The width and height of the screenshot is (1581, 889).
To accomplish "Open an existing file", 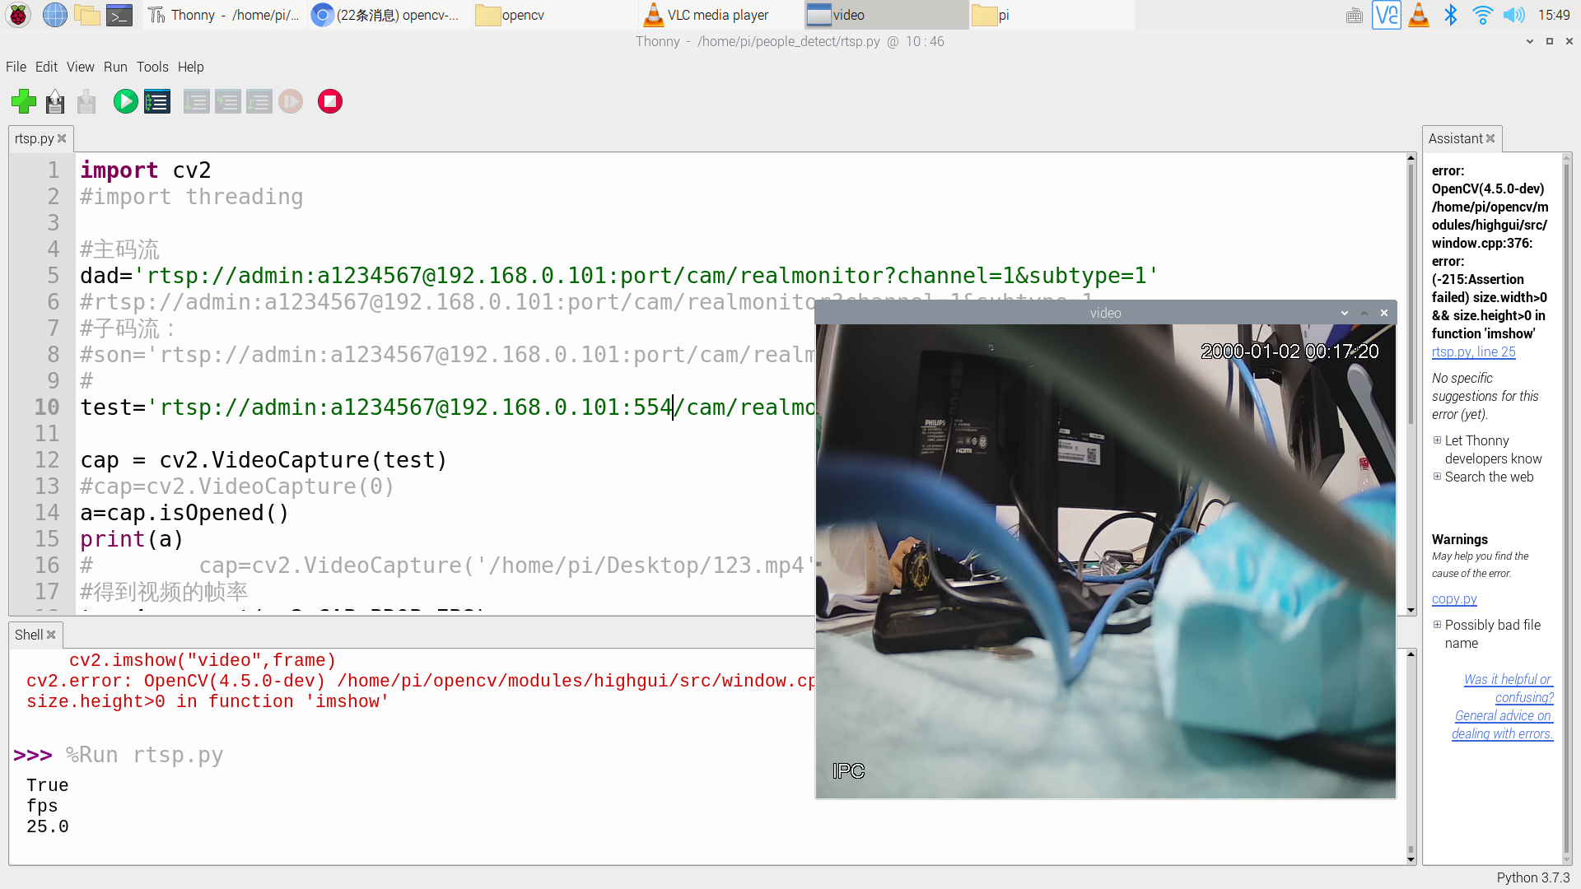I will pyautogui.click(x=54, y=101).
